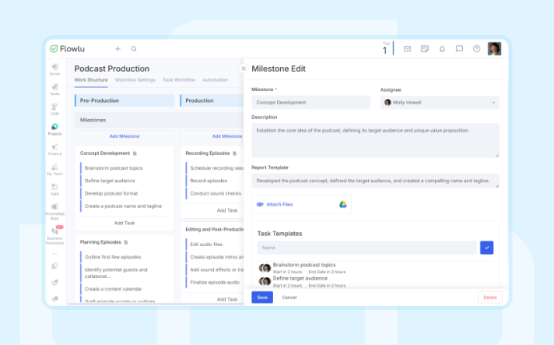Click Attach Files link
The width and height of the screenshot is (554, 345).
pos(279,204)
